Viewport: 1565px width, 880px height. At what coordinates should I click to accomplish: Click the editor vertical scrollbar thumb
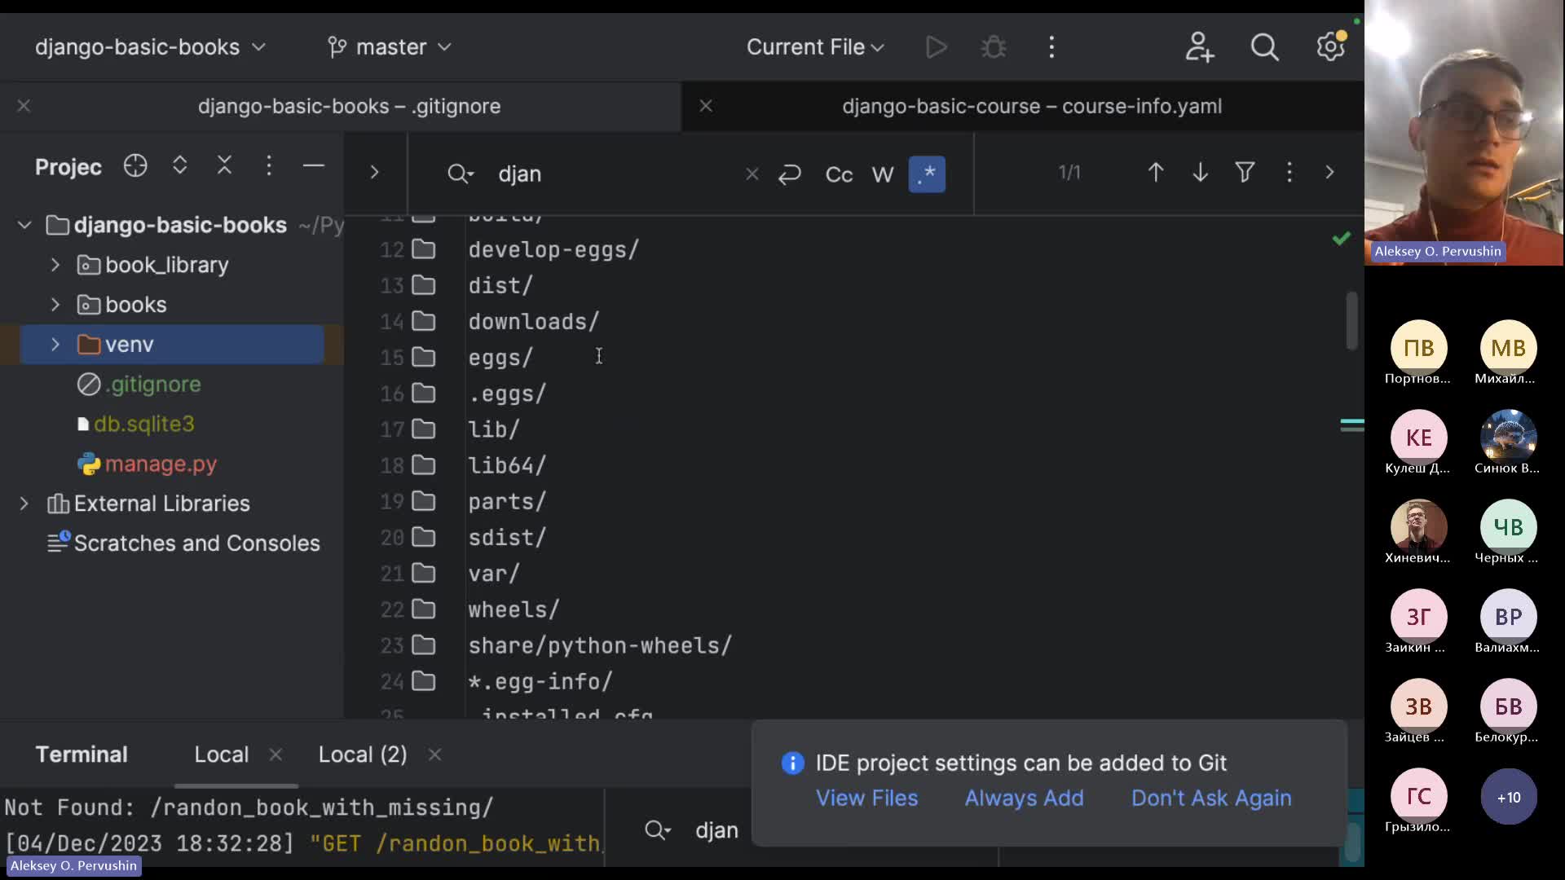[1352, 320]
